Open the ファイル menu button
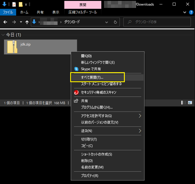 [x=8, y=12]
